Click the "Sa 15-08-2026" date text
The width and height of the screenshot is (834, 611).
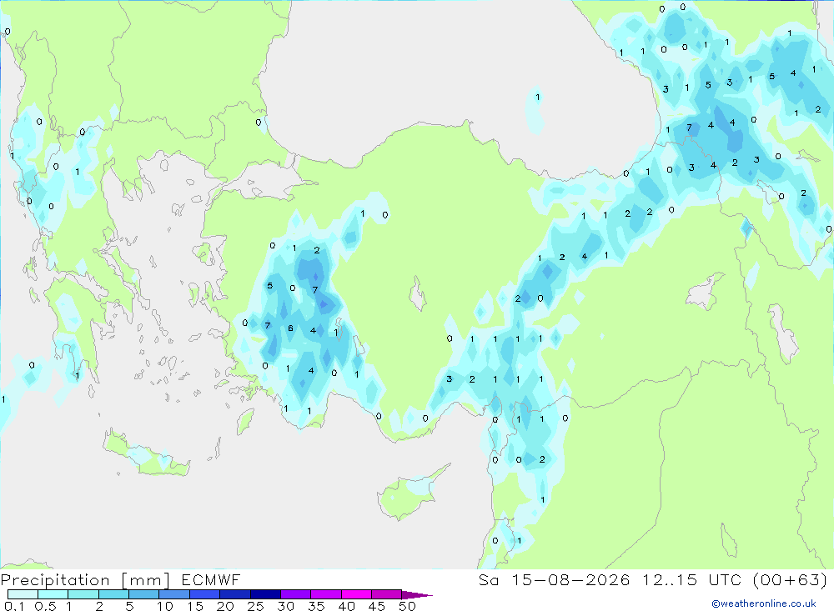[555, 579]
